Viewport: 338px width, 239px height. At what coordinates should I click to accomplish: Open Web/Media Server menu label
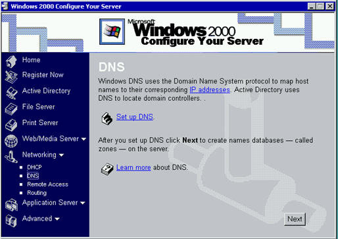click(51, 138)
